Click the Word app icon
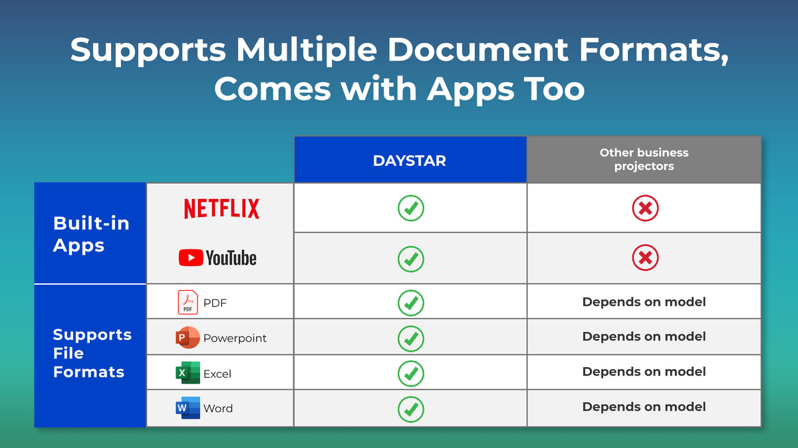This screenshot has width=798, height=448. pyautogui.click(x=188, y=408)
